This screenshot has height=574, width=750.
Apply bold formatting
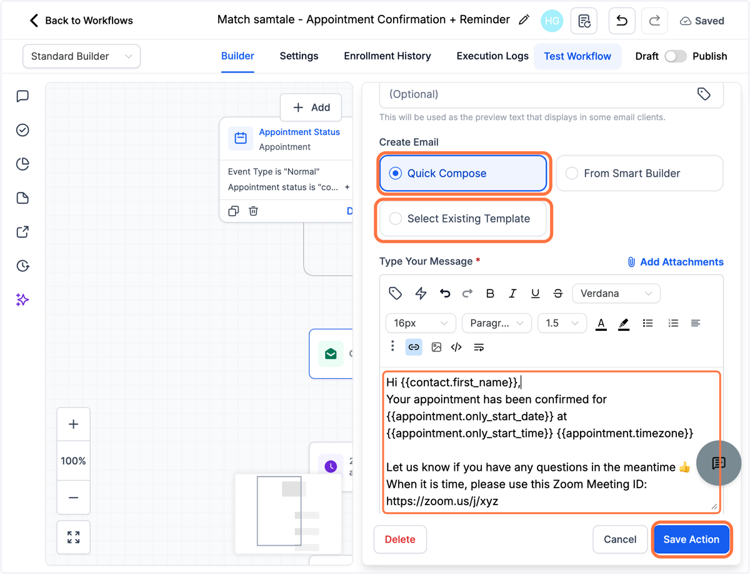490,293
